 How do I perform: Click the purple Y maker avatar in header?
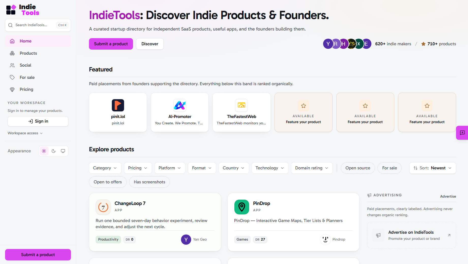click(x=328, y=44)
